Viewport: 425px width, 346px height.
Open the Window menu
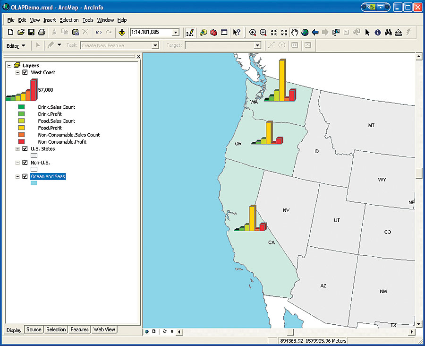tap(105, 20)
